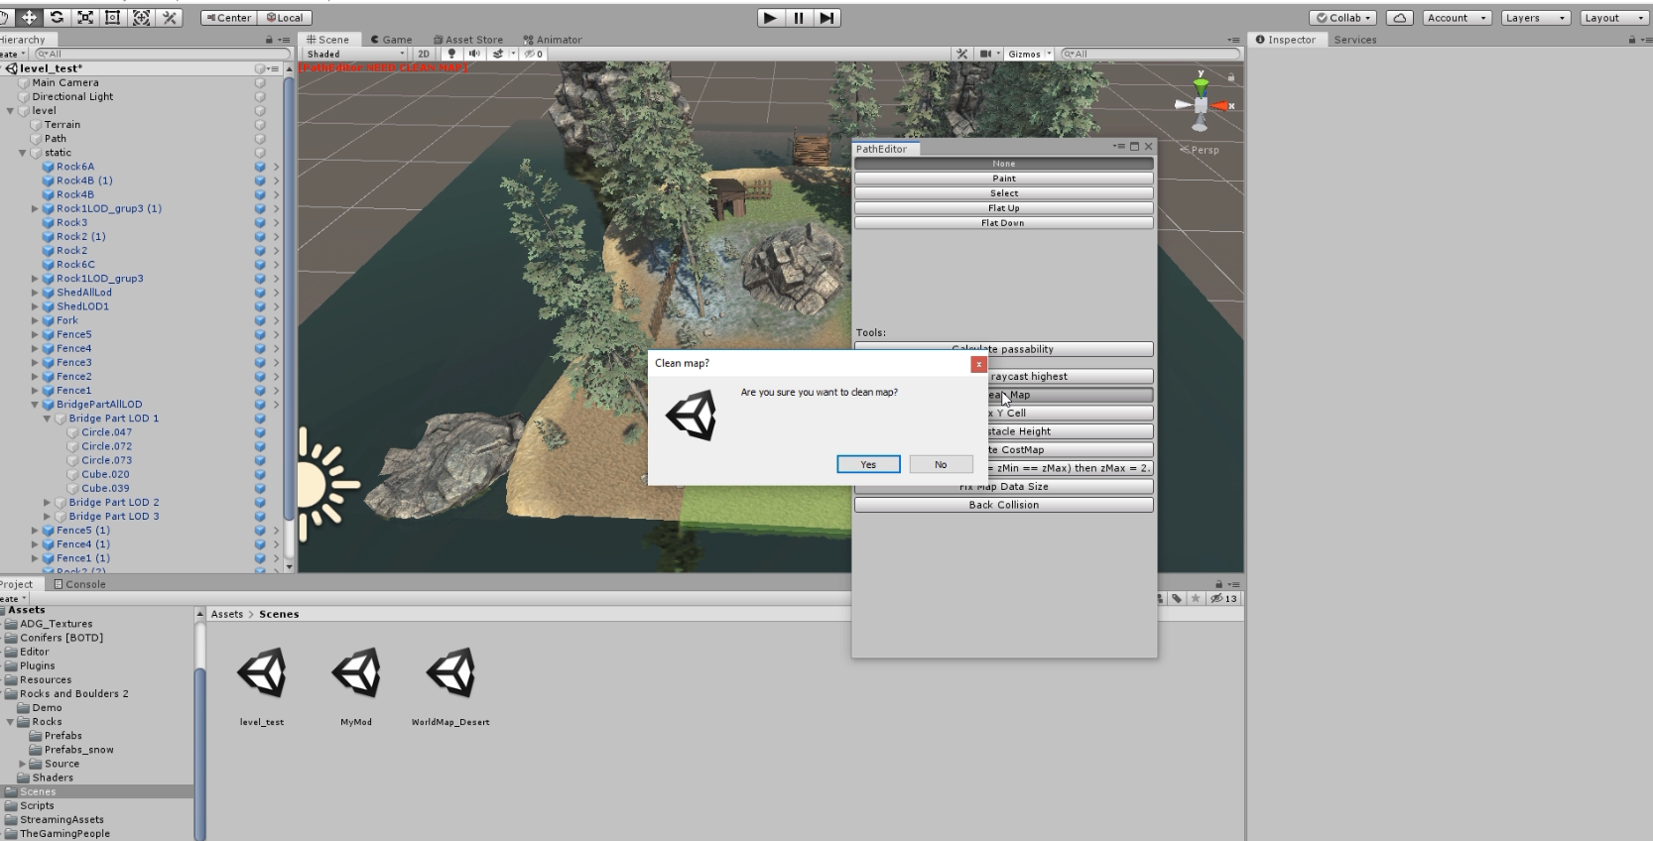
Task: Click the Pause button
Action: (x=799, y=18)
